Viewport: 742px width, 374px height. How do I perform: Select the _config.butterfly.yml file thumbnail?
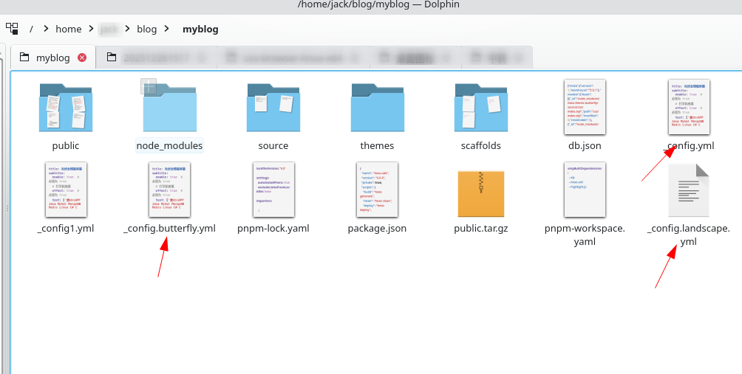click(x=169, y=190)
